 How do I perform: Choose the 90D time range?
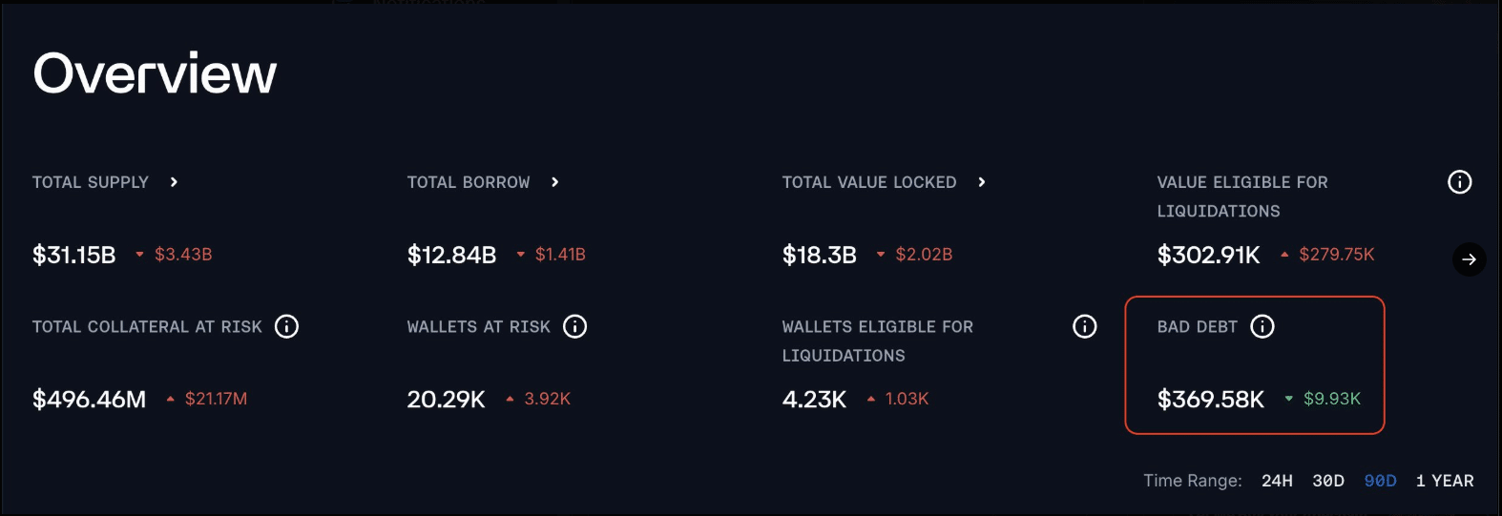click(x=1380, y=481)
